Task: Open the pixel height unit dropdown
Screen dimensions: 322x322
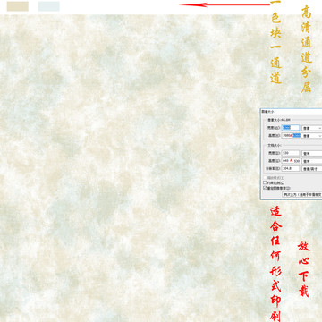Action: point(312,136)
